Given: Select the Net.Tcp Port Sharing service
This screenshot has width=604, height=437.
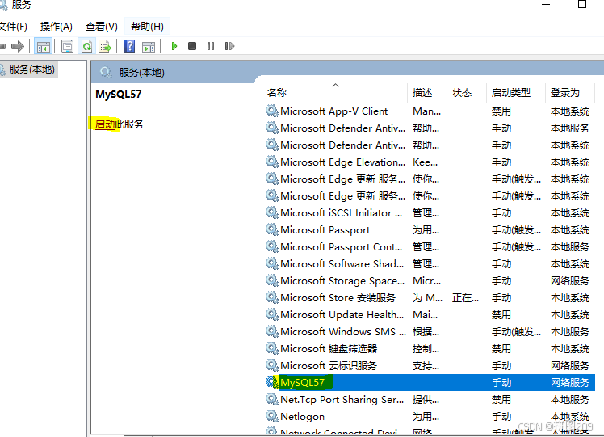Looking at the screenshot, I should (430, 400).
